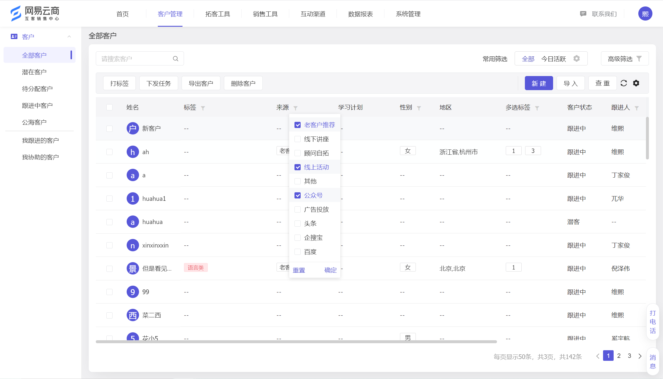Click the search magnifier icon
The height and width of the screenshot is (379, 663).
(x=176, y=59)
